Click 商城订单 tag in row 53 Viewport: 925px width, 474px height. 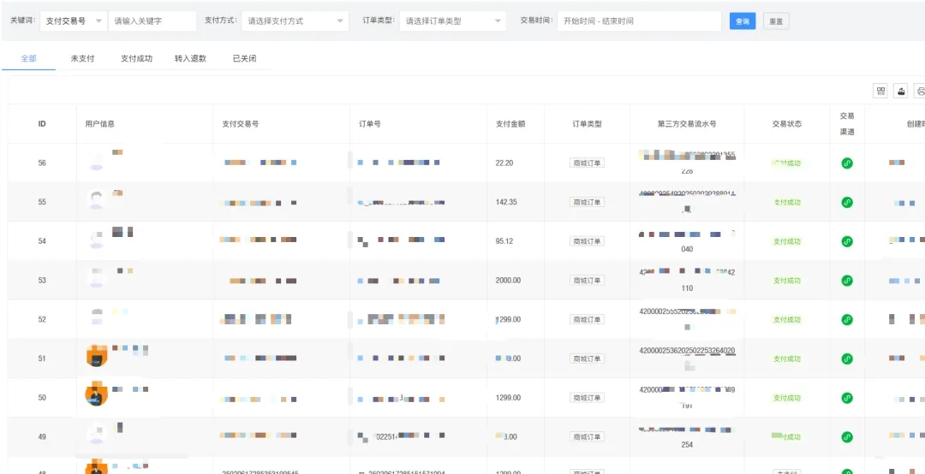(x=587, y=281)
